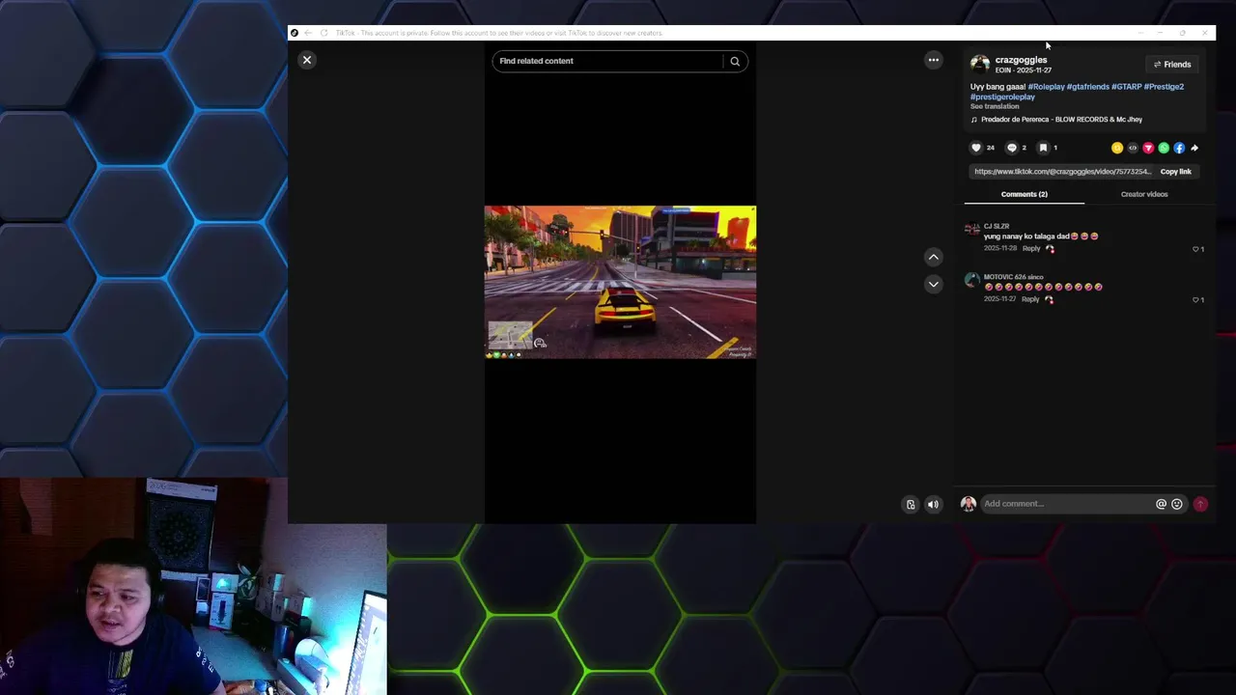The width and height of the screenshot is (1236, 695).
Task: Toggle the auto-scroll icon
Action: [x=910, y=504]
